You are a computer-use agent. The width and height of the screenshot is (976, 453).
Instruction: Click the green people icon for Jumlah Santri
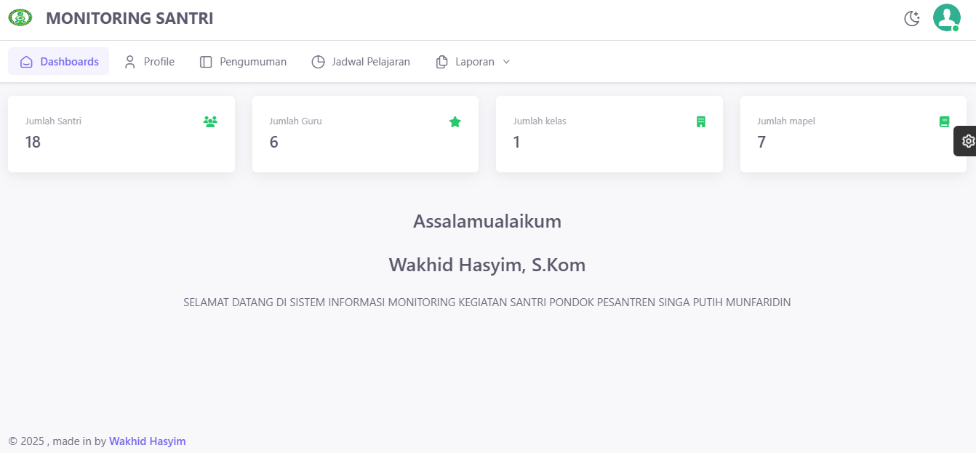point(210,122)
